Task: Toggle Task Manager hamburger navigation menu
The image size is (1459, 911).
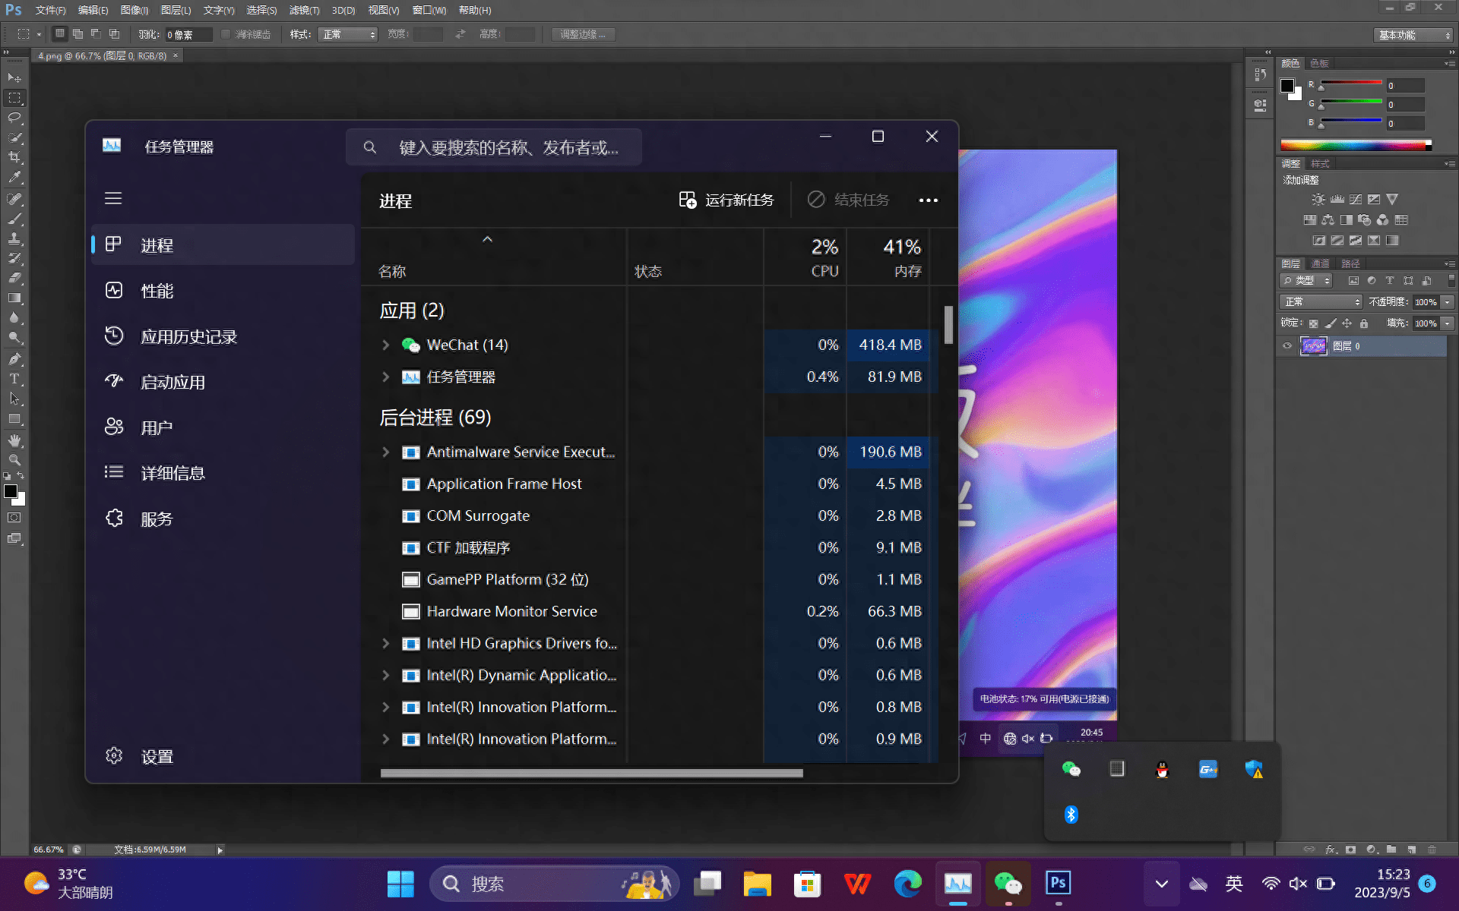Action: [x=113, y=198]
